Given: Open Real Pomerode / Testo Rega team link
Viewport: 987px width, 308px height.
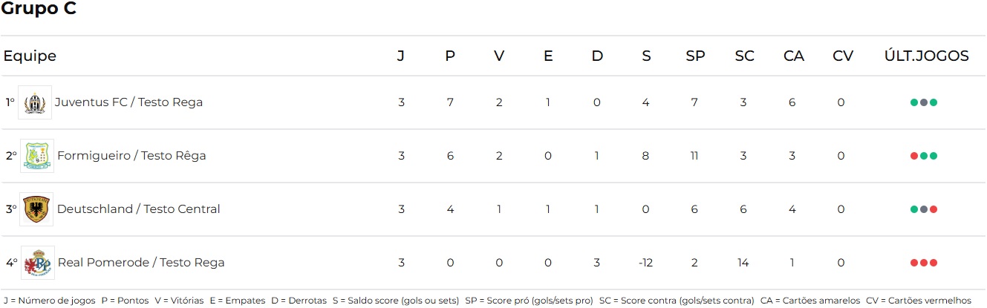Looking at the screenshot, I should coord(140,263).
